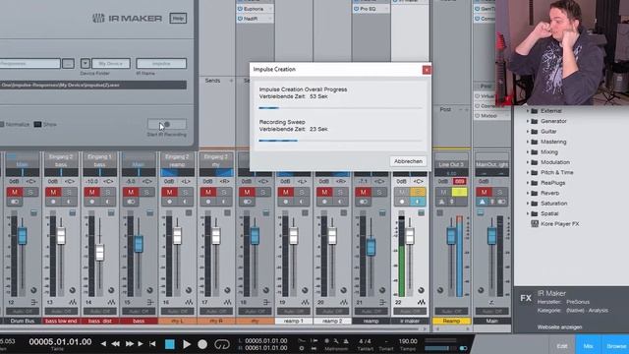Switch to the Browse view tab
This screenshot has height=354, width=629.
click(615, 345)
